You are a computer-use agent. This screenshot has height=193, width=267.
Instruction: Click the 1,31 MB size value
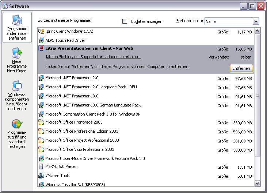245,167
